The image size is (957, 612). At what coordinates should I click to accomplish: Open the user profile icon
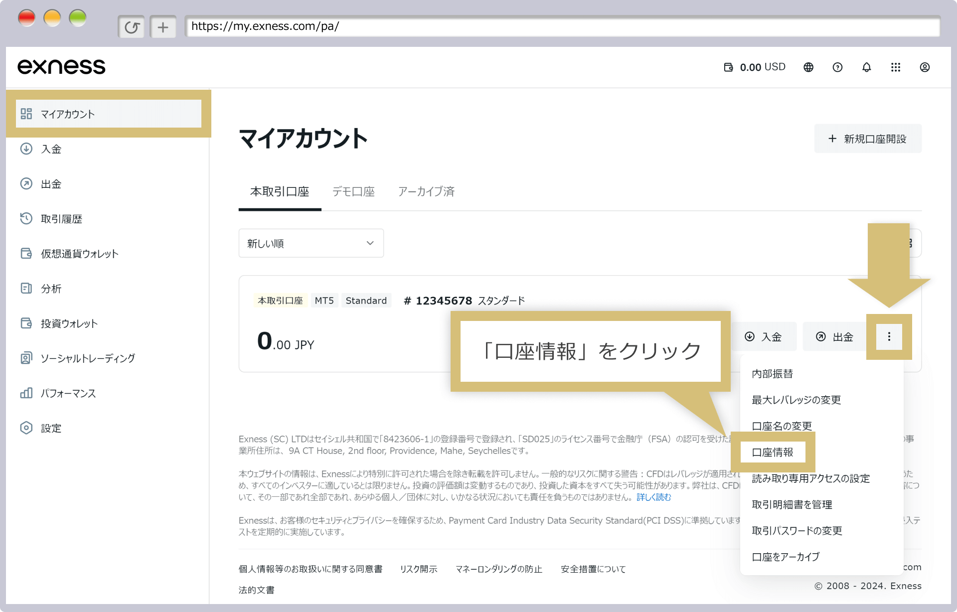point(925,67)
